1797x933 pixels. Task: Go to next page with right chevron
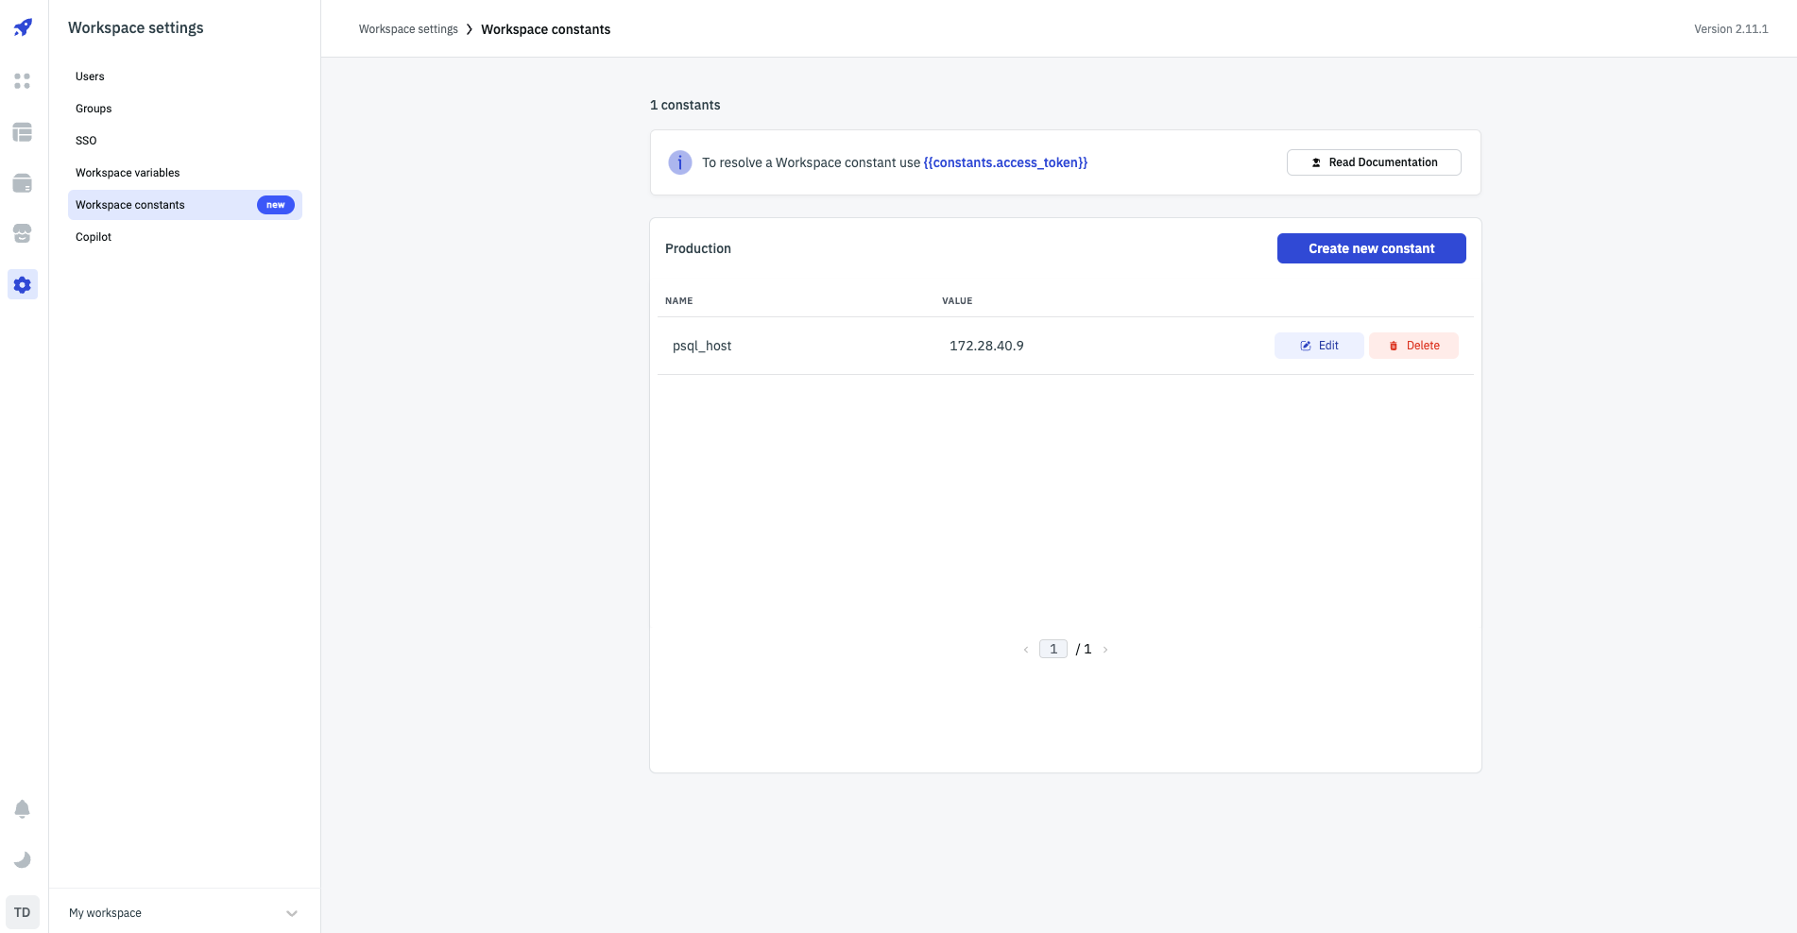pyautogui.click(x=1105, y=650)
